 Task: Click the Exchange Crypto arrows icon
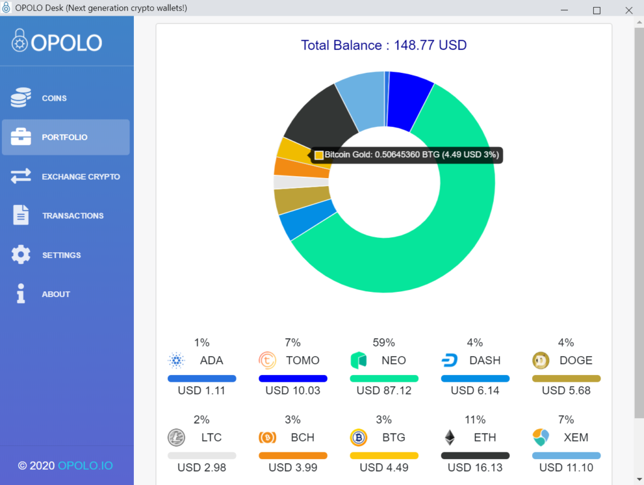tap(21, 176)
